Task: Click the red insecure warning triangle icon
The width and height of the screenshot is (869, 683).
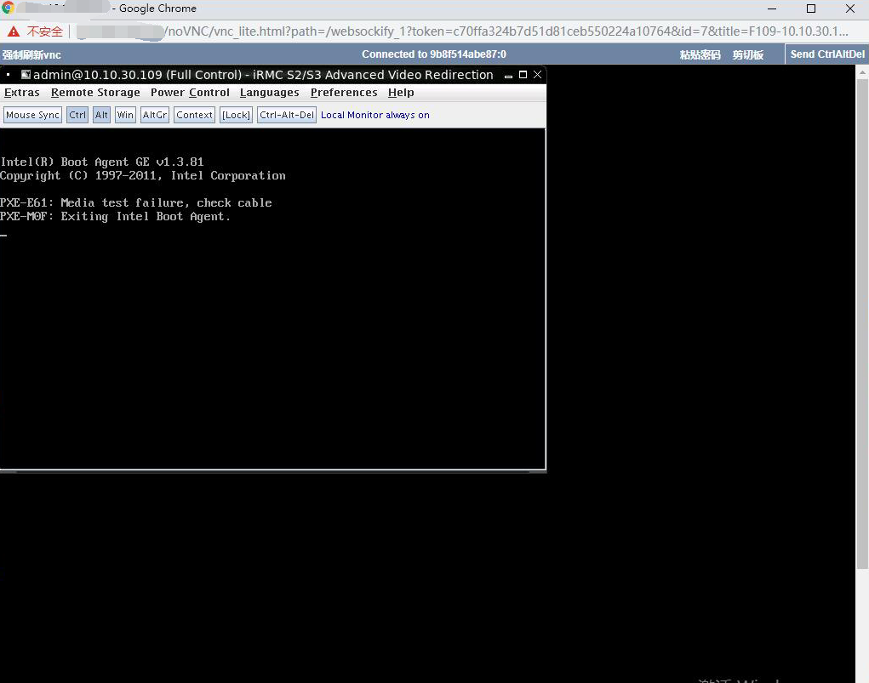Action: (14, 31)
